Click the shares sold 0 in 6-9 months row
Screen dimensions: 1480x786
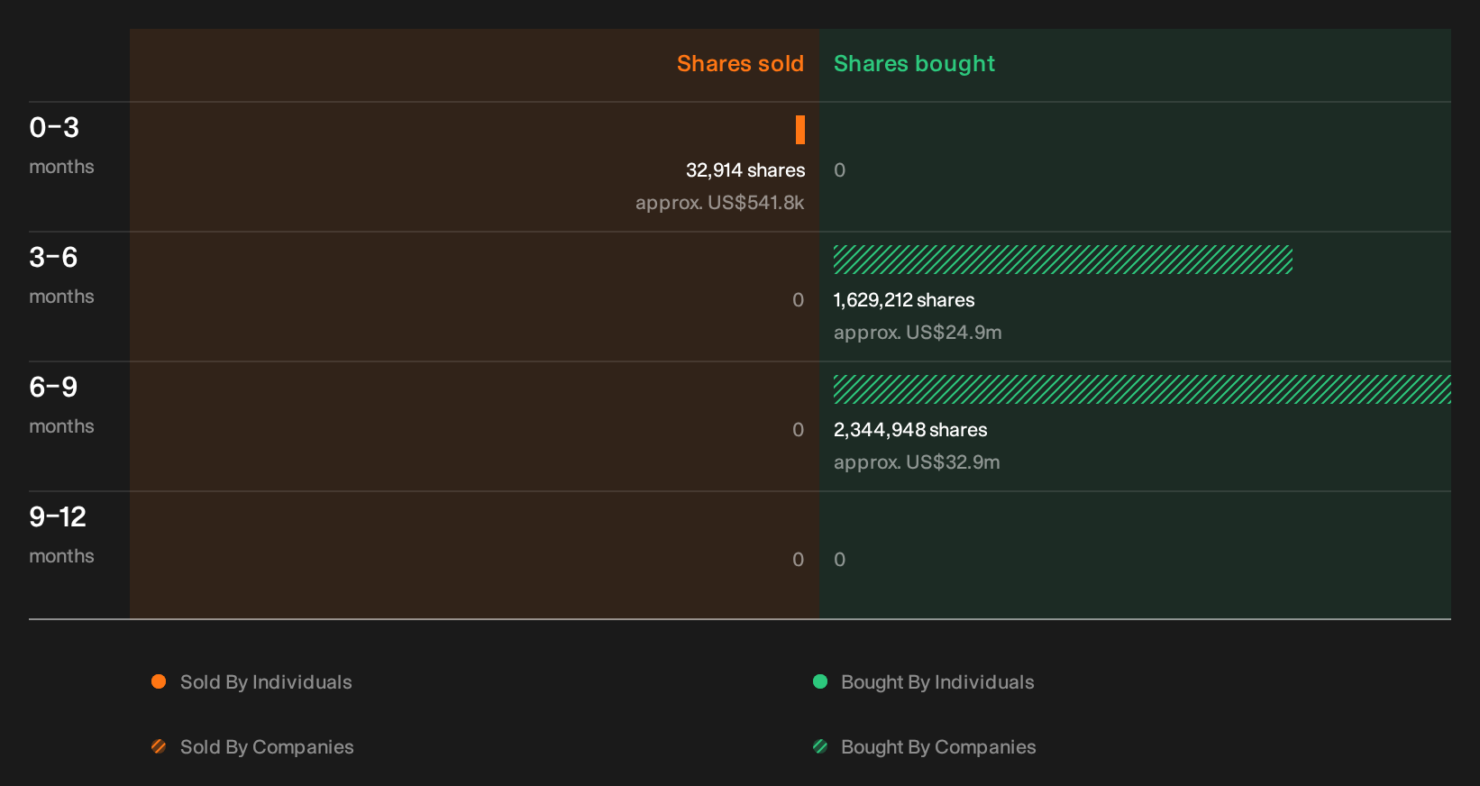click(x=799, y=430)
